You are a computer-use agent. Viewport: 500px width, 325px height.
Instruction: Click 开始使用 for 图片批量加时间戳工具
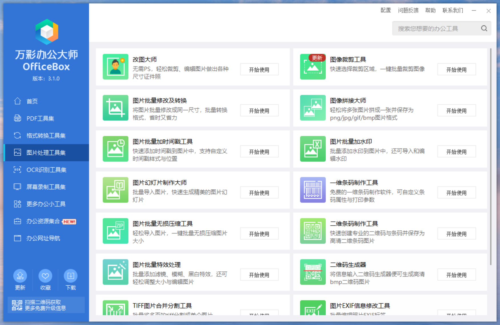coord(259,152)
